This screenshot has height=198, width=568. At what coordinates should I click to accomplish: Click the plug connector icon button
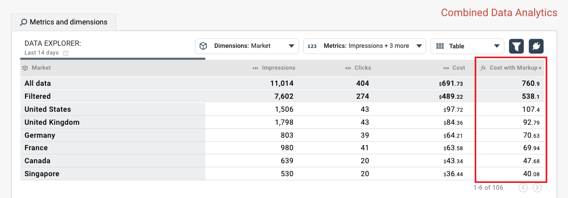pos(536,46)
